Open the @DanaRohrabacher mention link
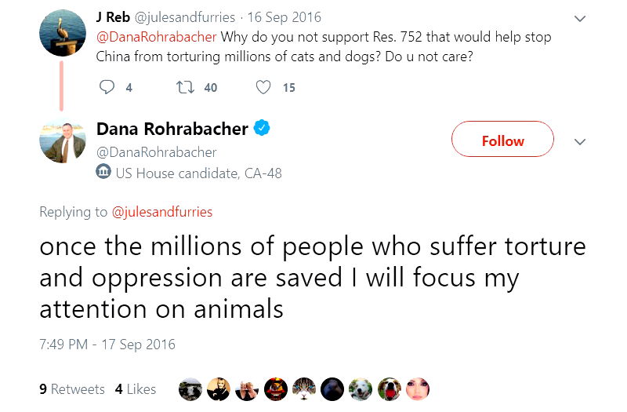Image resolution: width=627 pixels, height=412 pixels. tap(157, 37)
